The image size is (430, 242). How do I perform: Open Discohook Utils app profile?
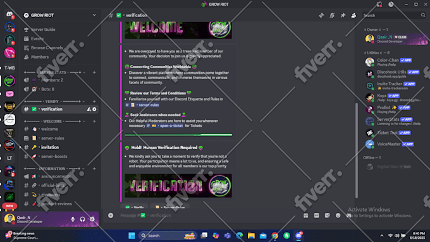point(396,74)
